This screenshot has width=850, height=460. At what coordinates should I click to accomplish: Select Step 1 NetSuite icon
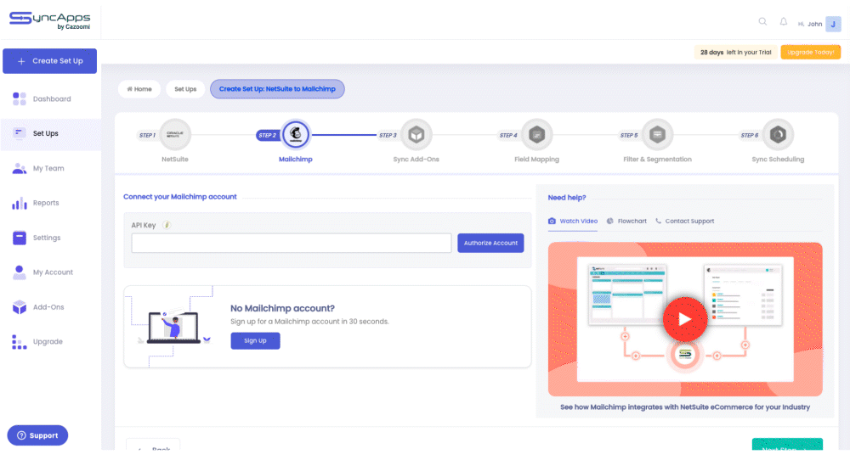pyautogui.click(x=175, y=134)
